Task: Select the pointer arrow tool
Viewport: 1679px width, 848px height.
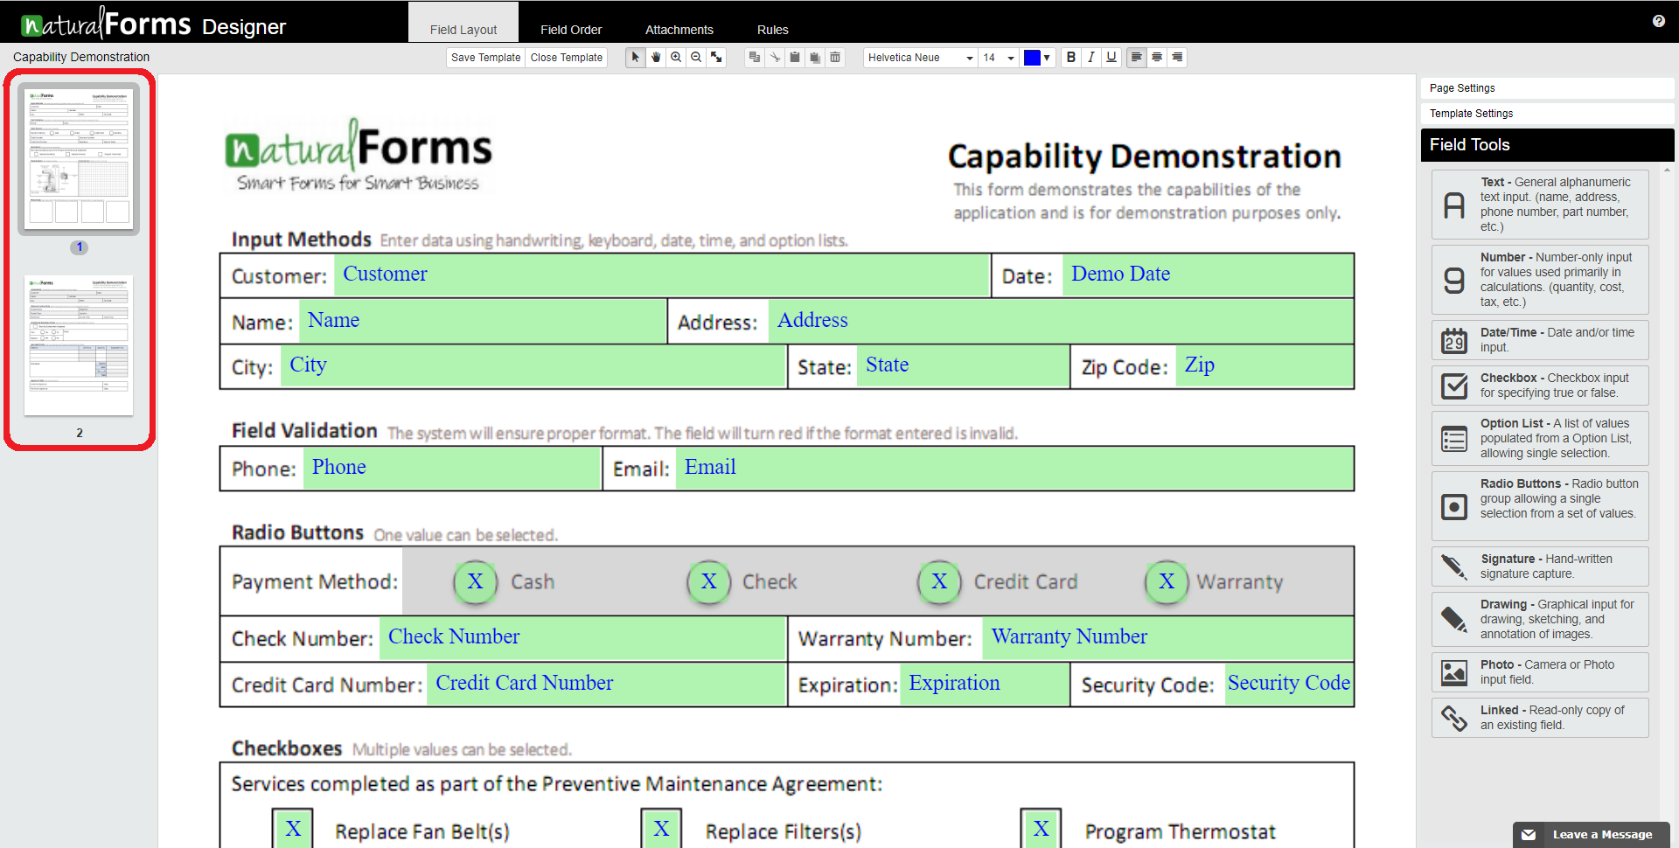Action: coord(636,57)
